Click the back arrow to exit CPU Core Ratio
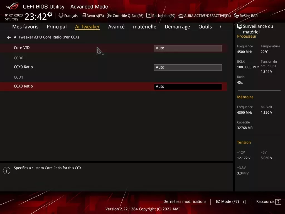This screenshot has height=214, width=285. point(9,37)
